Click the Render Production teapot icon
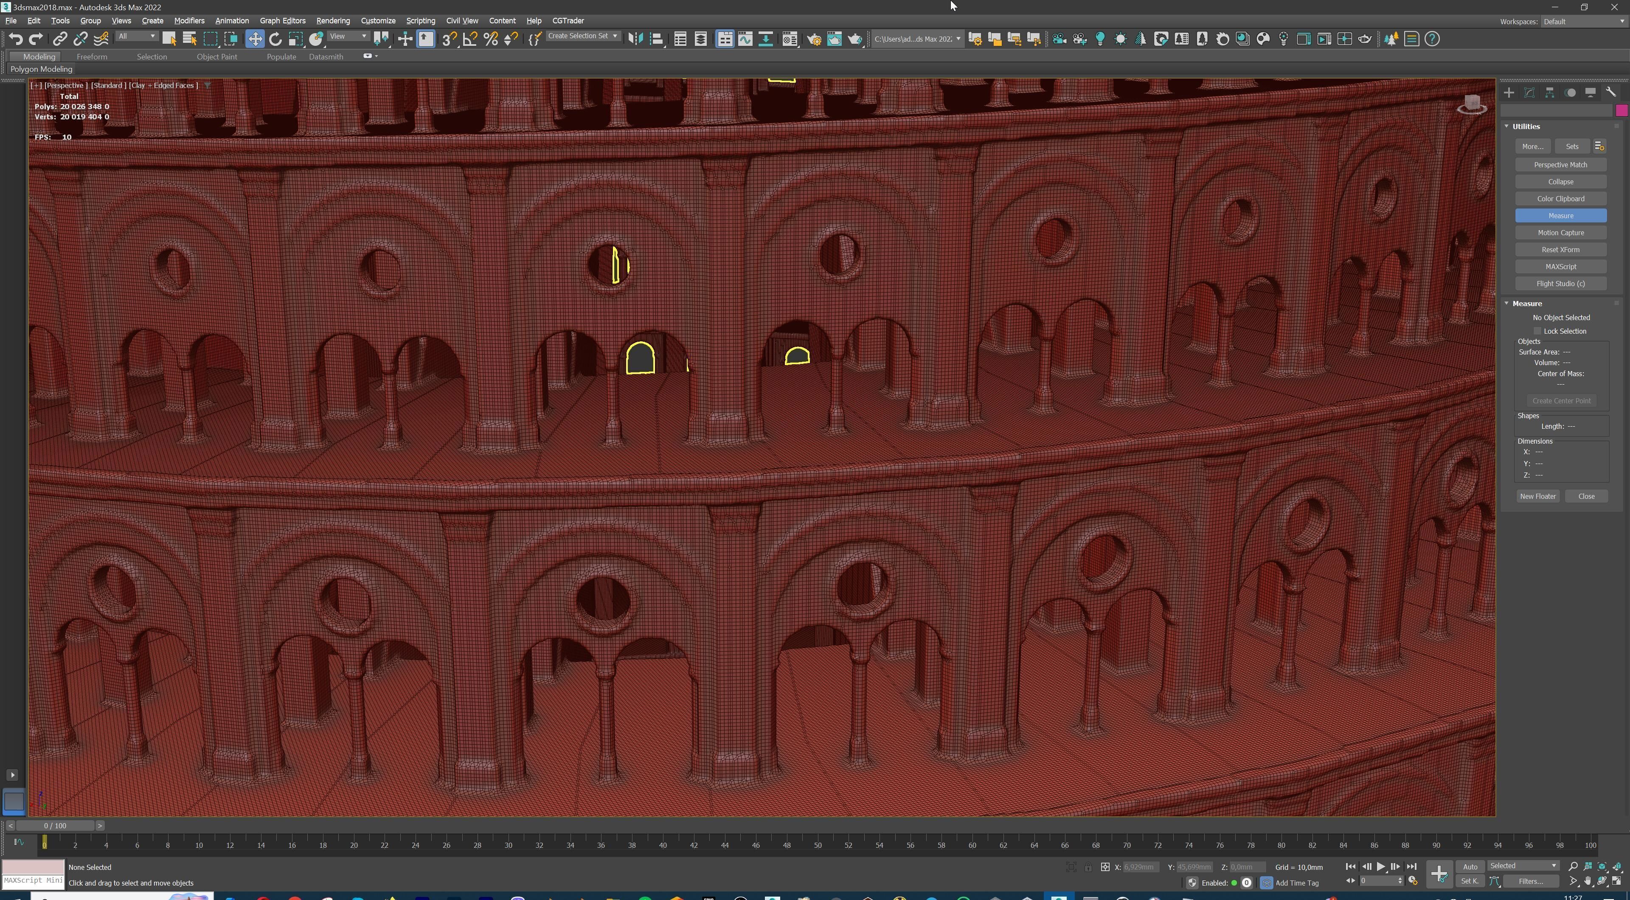This screenshot has width=1630, height=900. (x=855, y=39)
